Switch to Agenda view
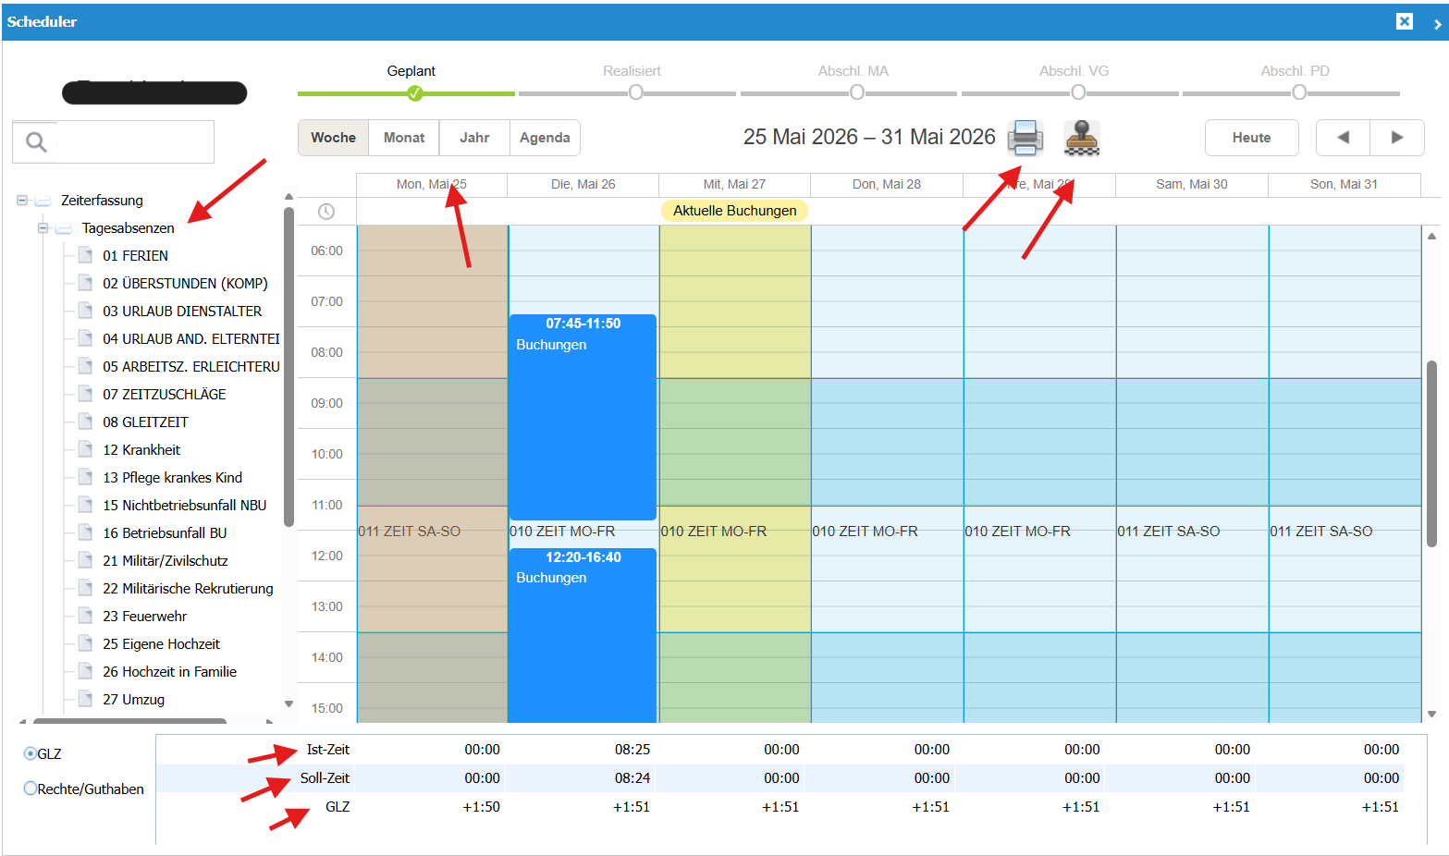This screenshot has width=1449, height=856. [x=545, y=138]
